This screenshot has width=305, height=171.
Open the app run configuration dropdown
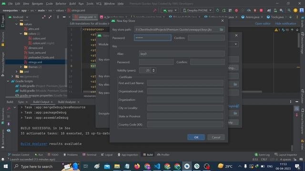point(170,10)
